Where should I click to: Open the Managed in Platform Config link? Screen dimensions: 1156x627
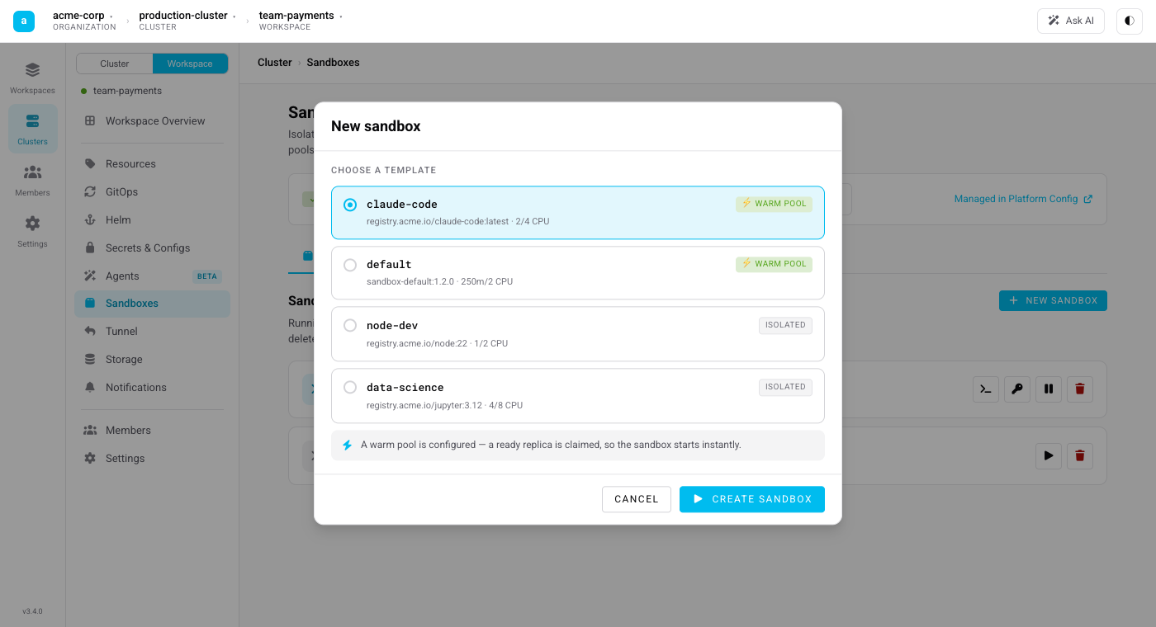click(1023, 199)
